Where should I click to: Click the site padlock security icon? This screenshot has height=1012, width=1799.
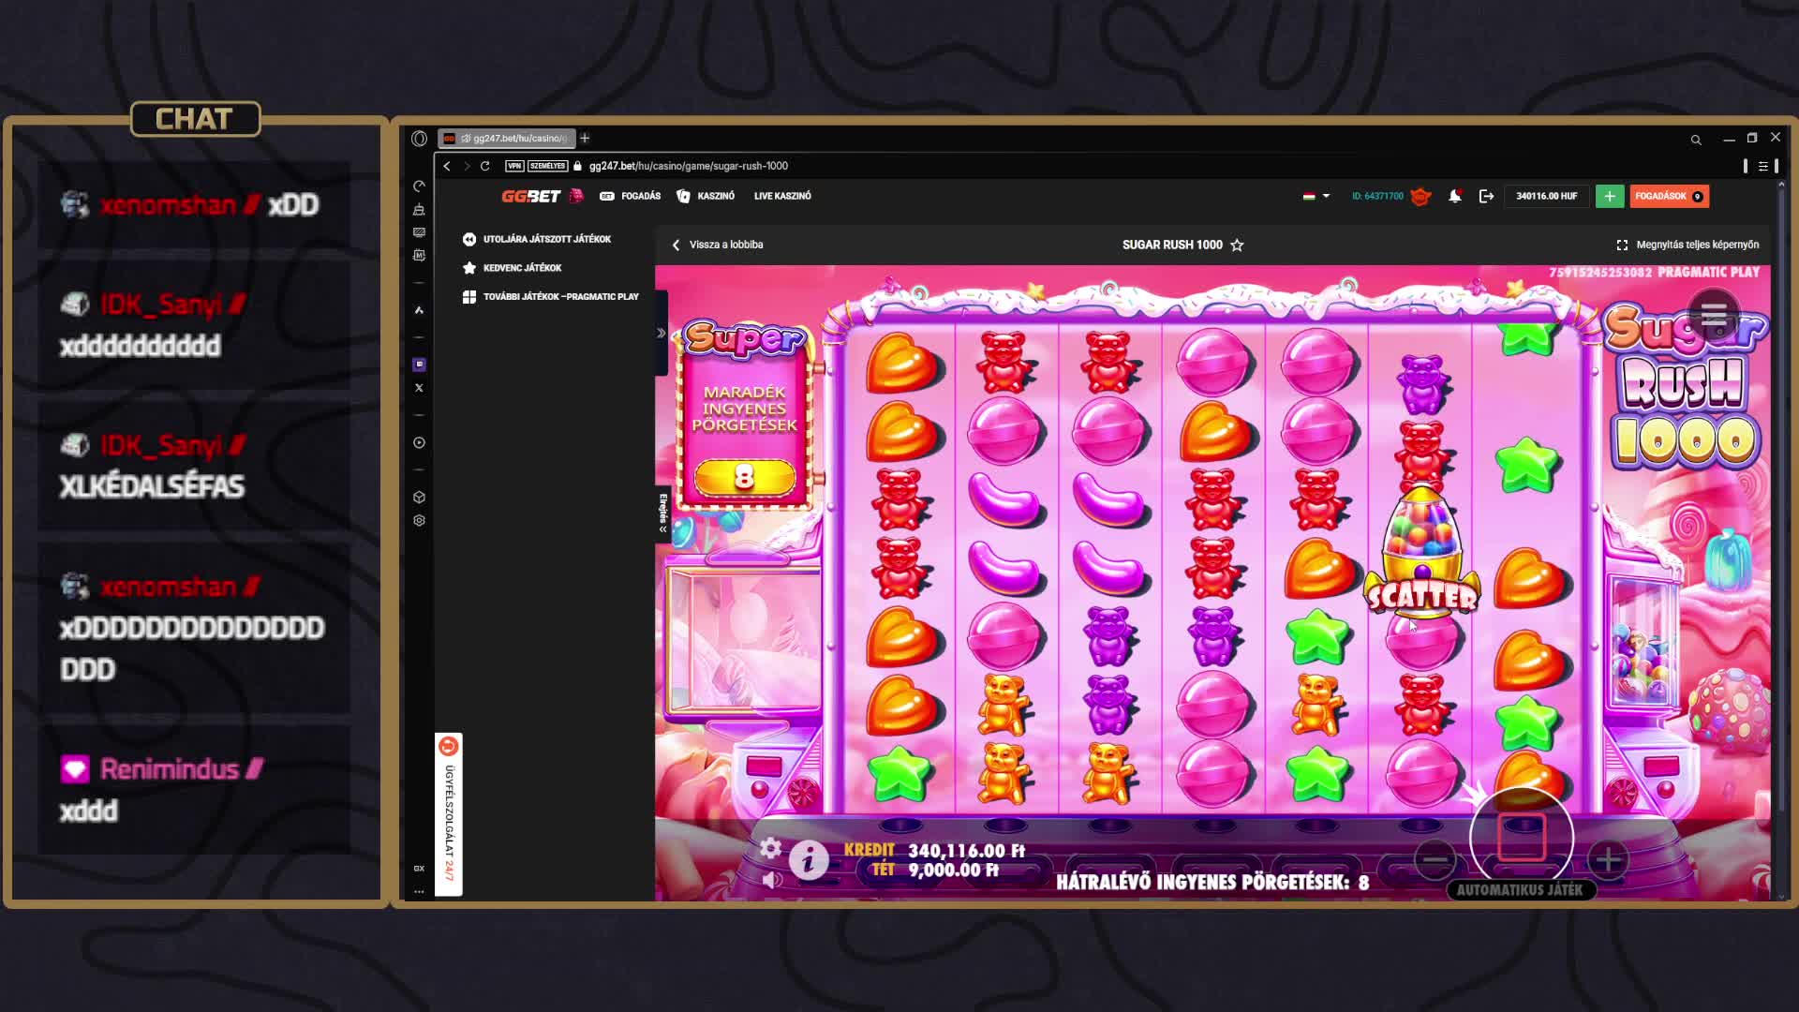[578, 166]
